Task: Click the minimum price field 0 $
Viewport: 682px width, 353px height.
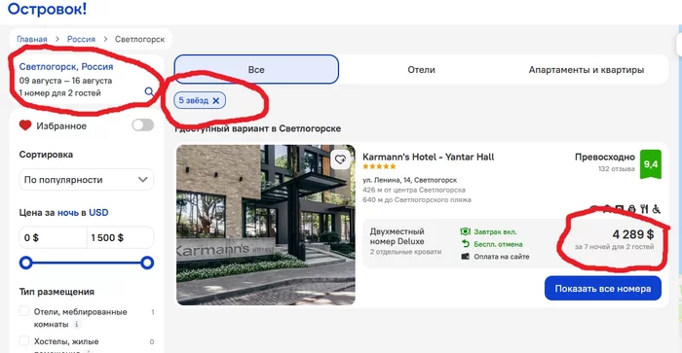Action: tap(53, 237)
